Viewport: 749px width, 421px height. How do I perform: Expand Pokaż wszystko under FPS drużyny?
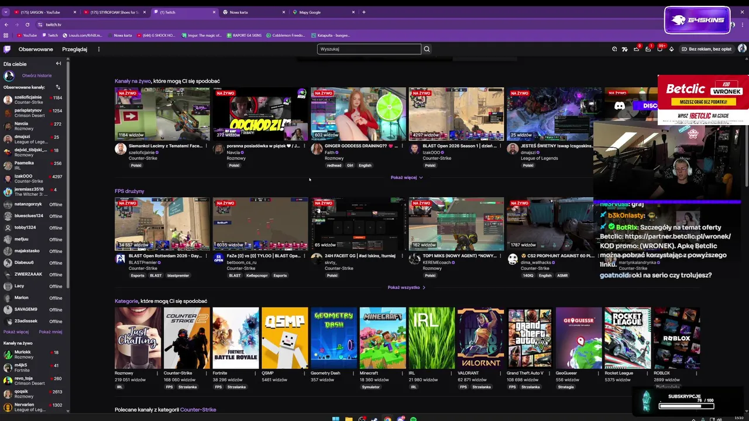[x=406, y=288]
